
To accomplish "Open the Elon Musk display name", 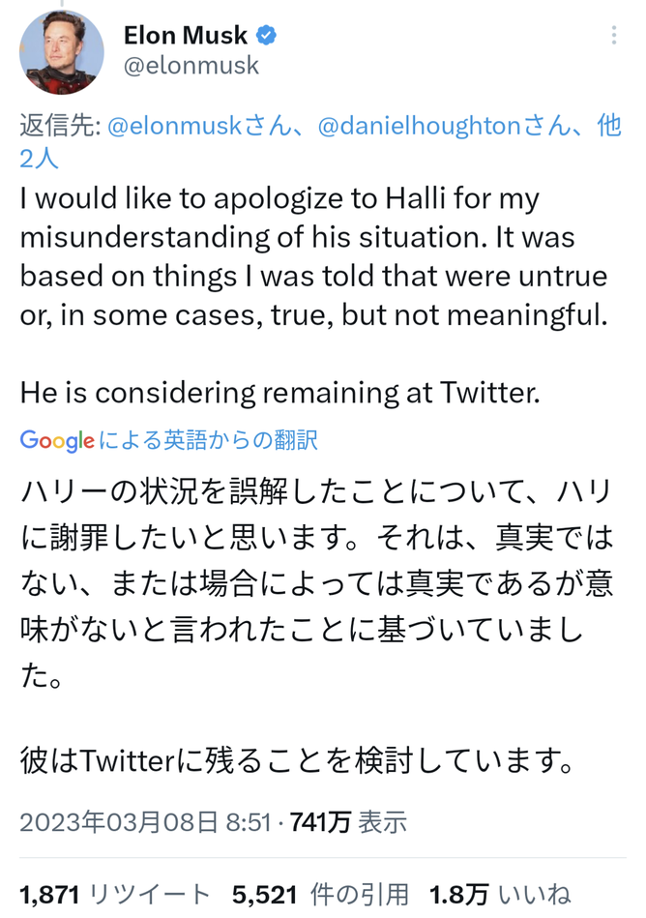I will point(185,35).
